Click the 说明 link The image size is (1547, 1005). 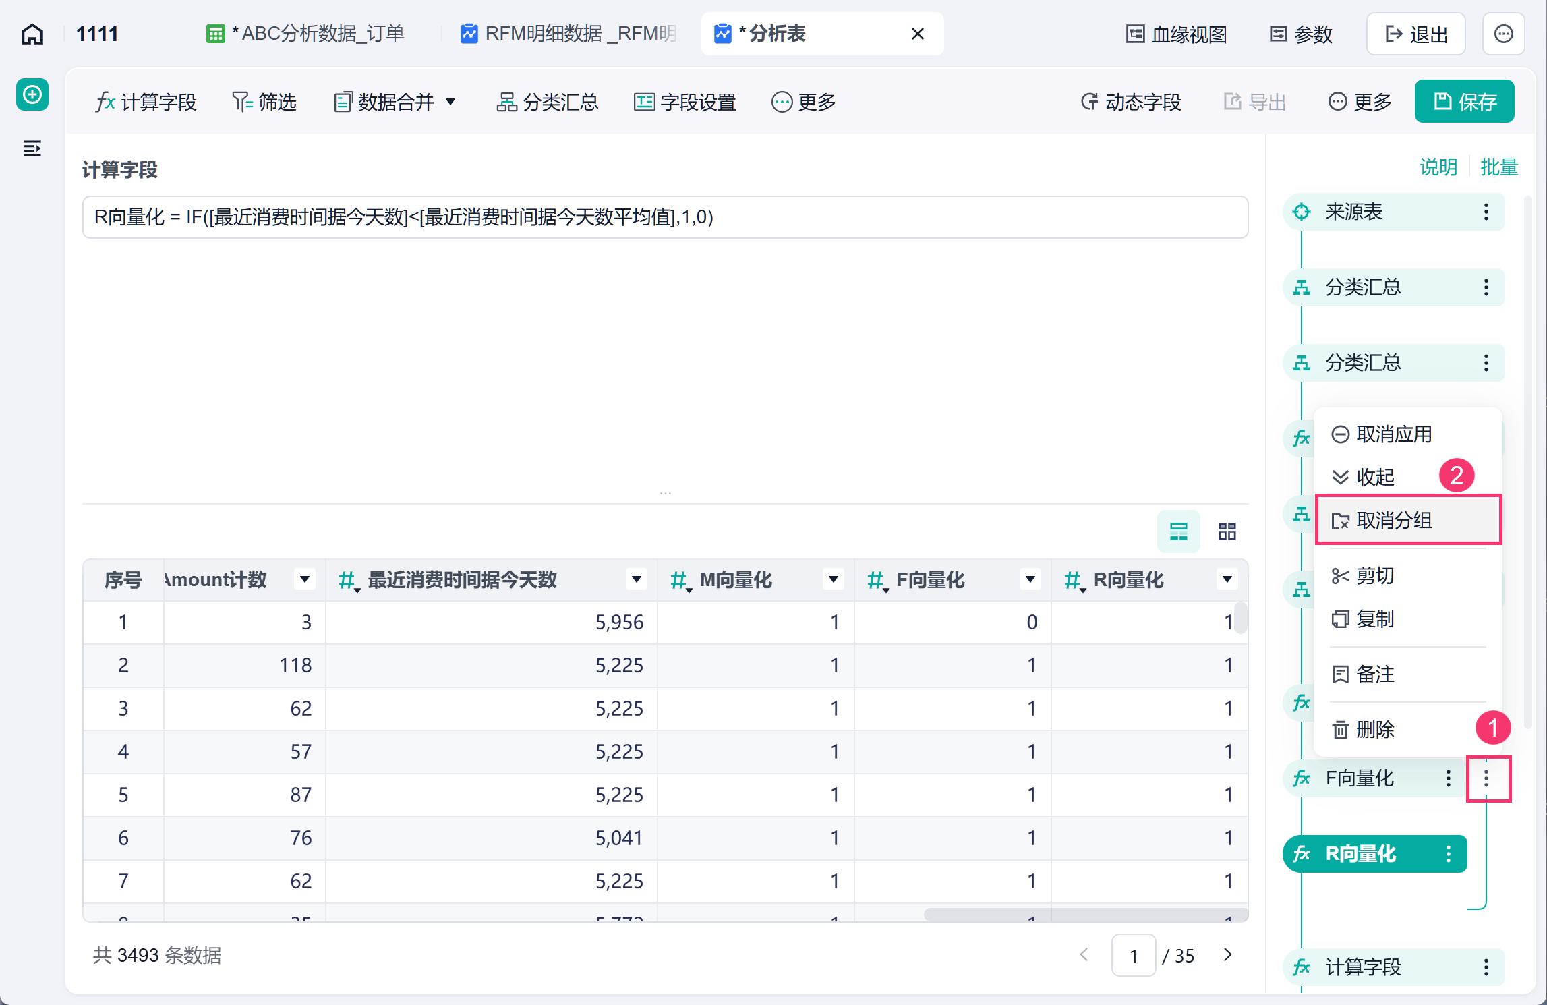coord(1438,167)
